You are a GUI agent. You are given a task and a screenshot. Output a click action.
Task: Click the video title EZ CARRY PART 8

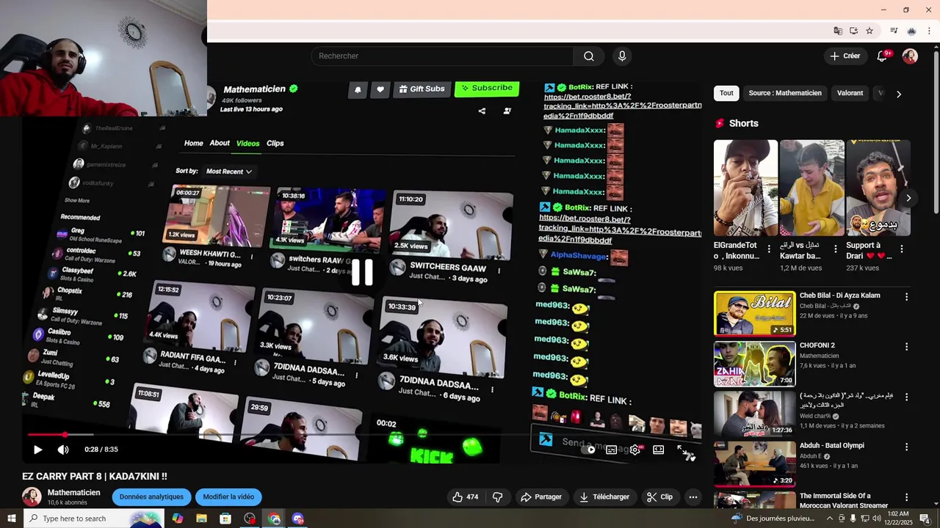pos(95,477)
